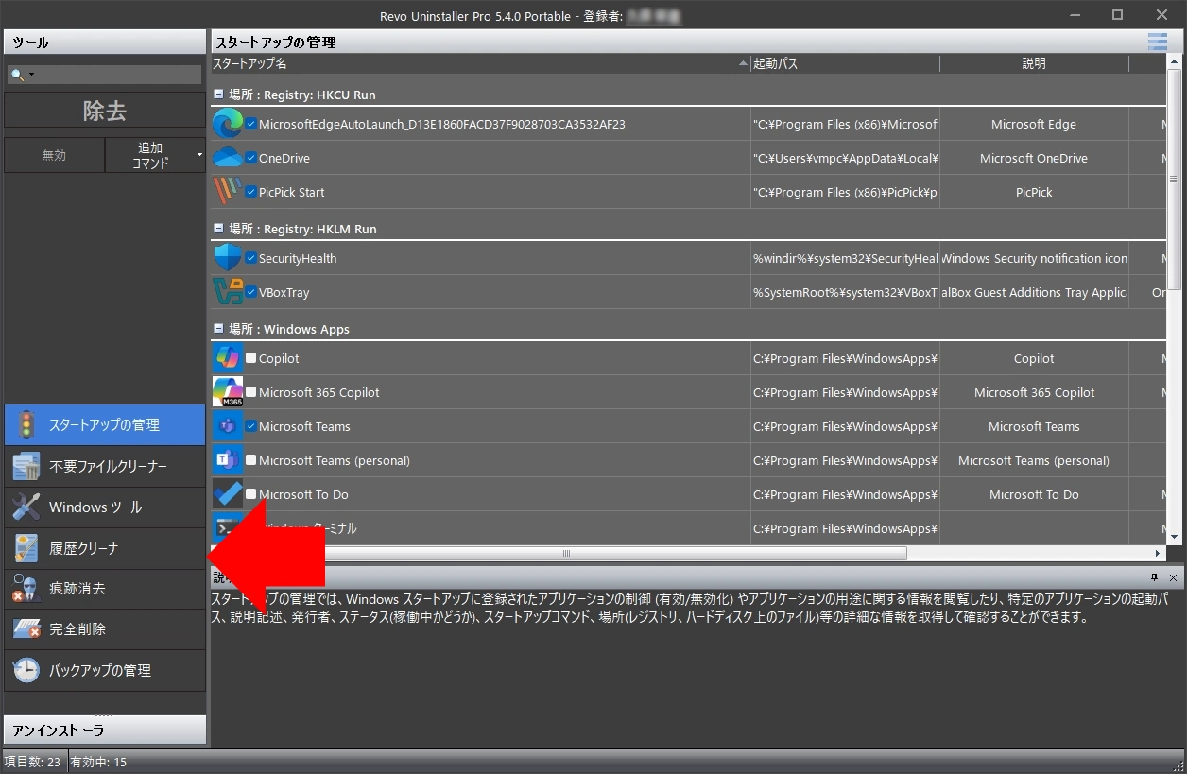Open the 追加コマンド dropdown
Image resolution: width=1187 pixels, height=774 pixels.
click(x=199, y=155)
